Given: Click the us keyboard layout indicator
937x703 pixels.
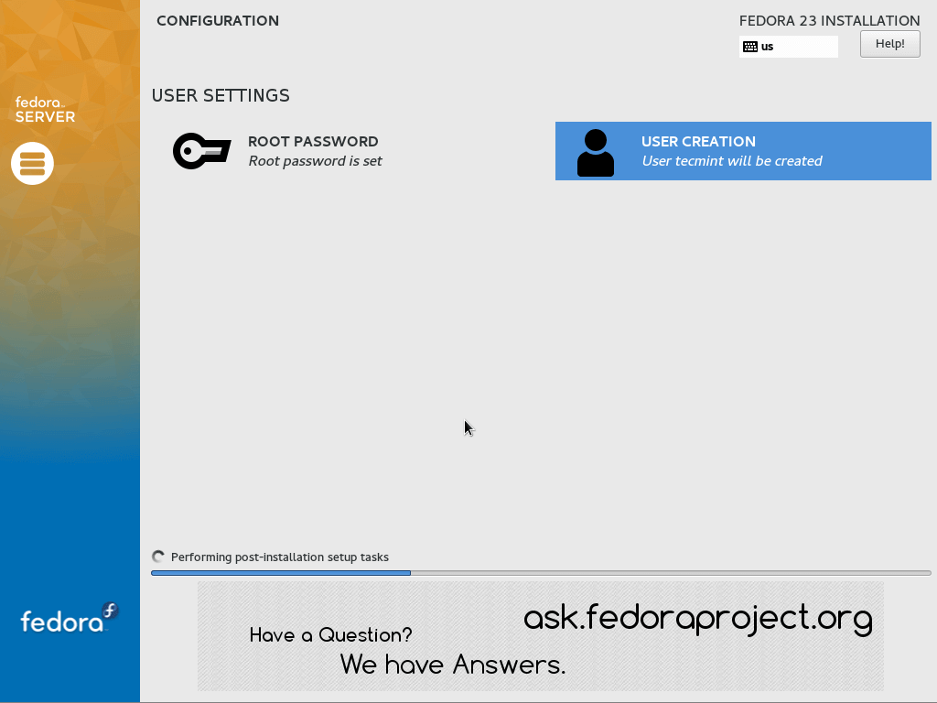Looking at the screenshot, I should pyautogui.click(x=788, y=47).
